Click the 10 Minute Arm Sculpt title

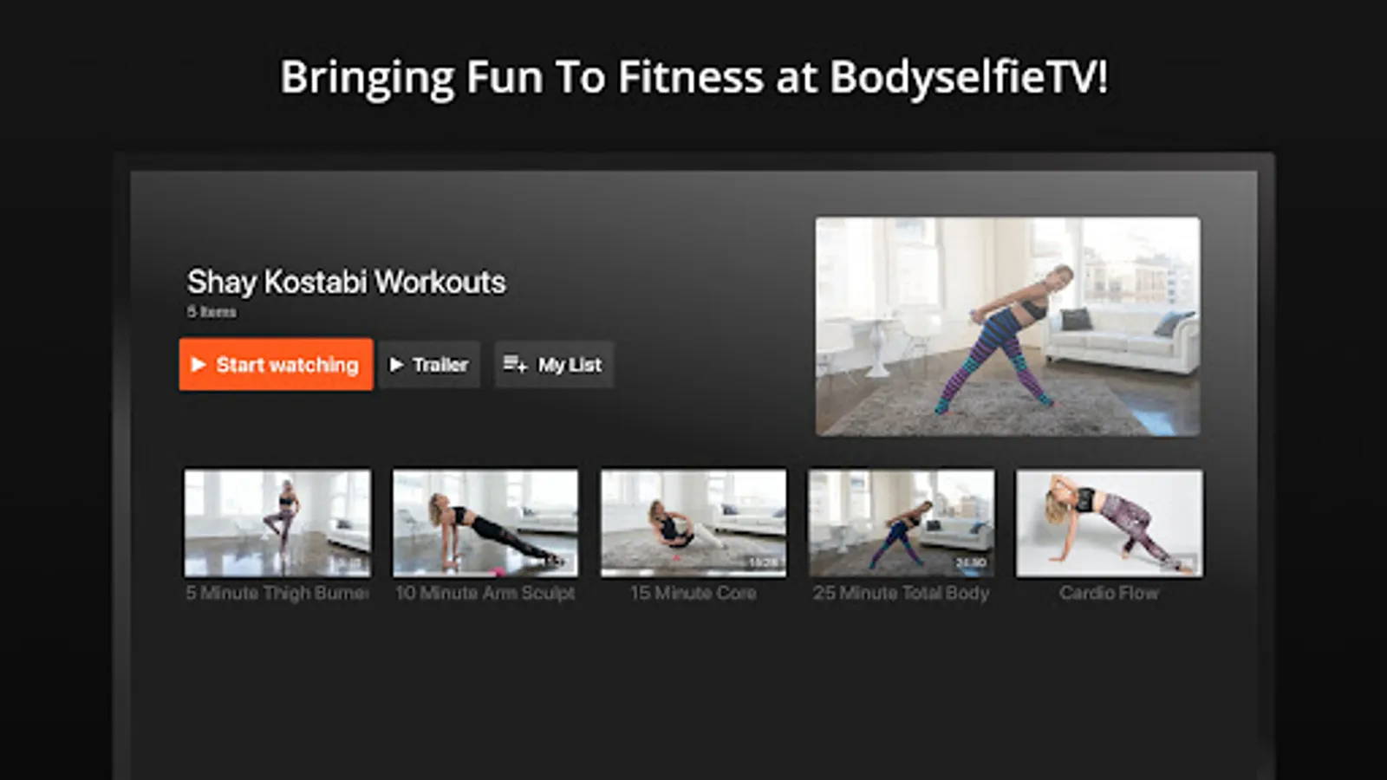[x=485, y=594]
